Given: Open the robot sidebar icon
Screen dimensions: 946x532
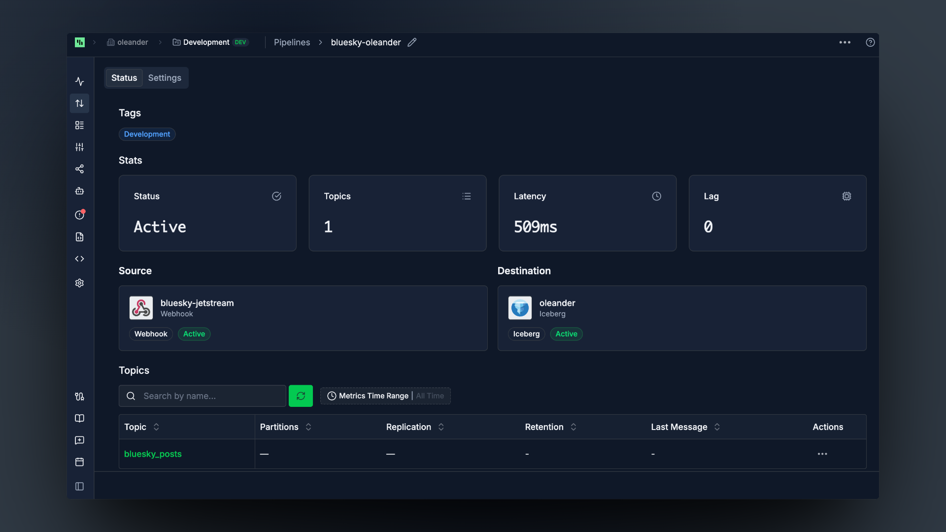Looking at the screenshot, I should click(79, 191).
